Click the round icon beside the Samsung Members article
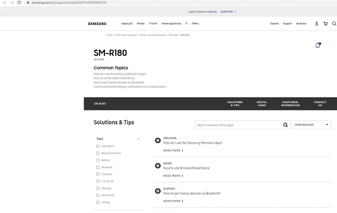The image size is (337, 213). pyautogui.click(x=158, y=141)
